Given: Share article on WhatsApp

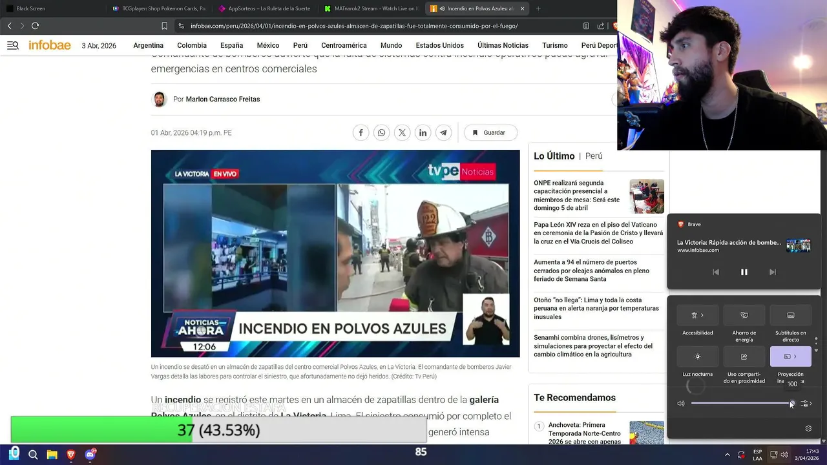Looking at the screenshot, I should [381, 132].
